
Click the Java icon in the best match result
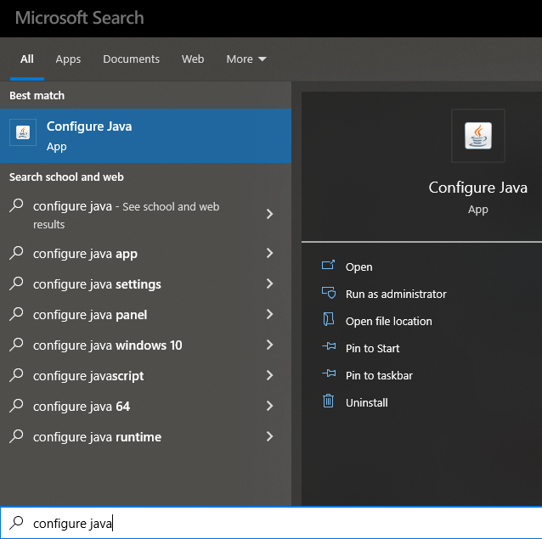(23, 132)
